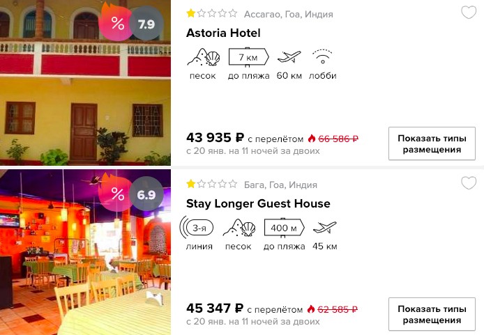Viewport: 484px width, 335px height.
Task: Click the 45 км airport airplane icon
Action: pos(324,228)
